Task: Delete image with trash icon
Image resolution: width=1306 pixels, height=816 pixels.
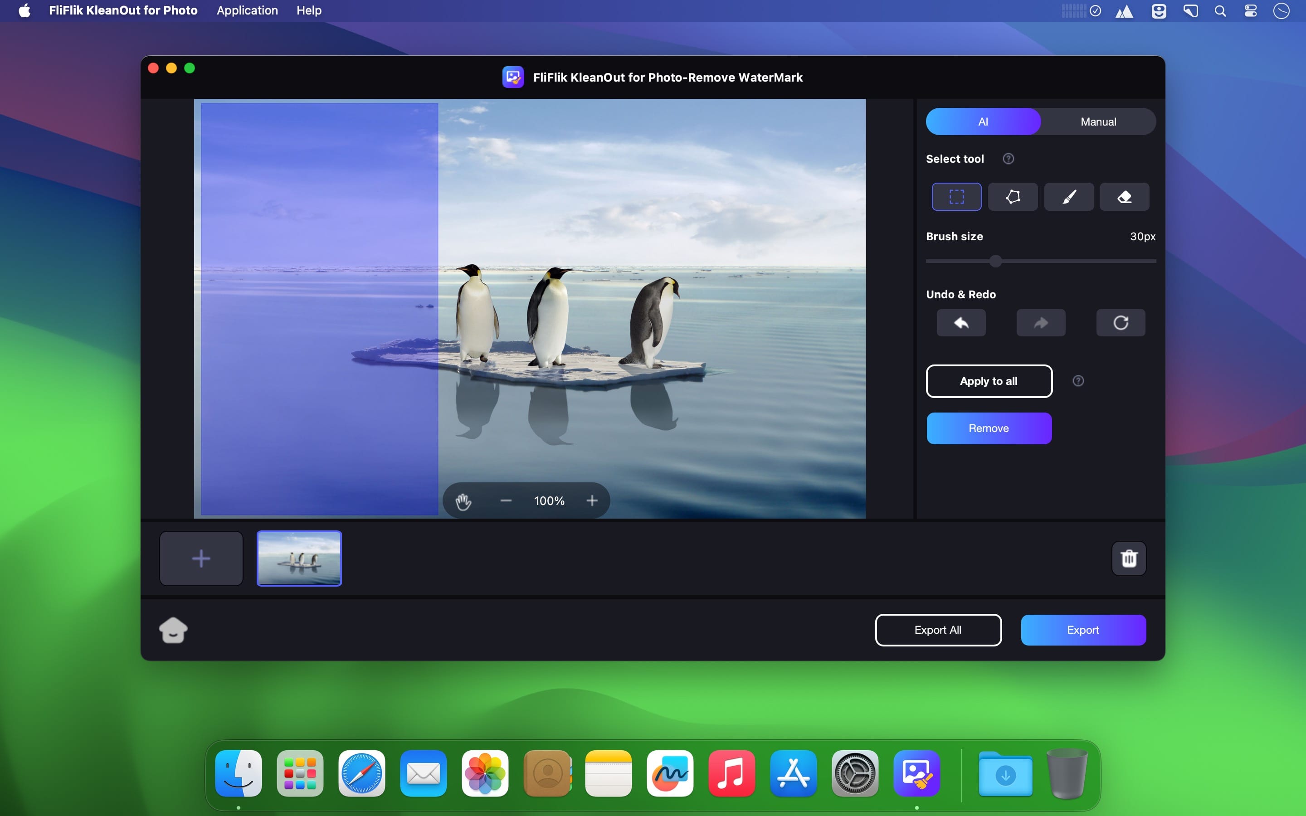Action: [1128, 558]
